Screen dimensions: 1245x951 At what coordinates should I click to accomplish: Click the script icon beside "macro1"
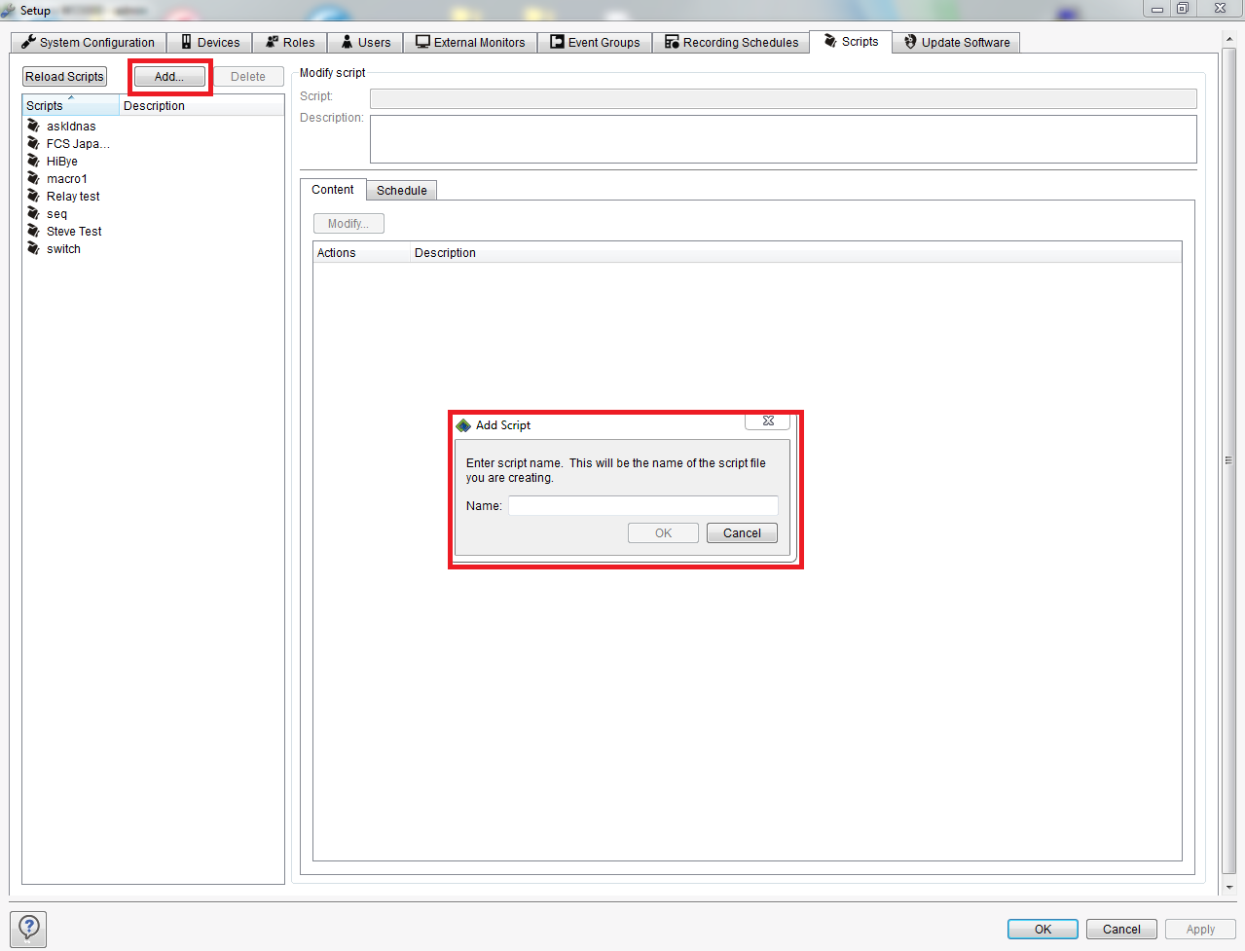[x=33, y=178]
